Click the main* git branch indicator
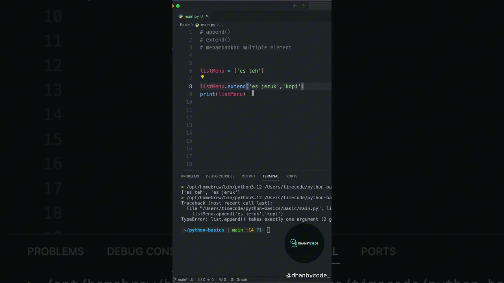 click(x=180, y=279)
